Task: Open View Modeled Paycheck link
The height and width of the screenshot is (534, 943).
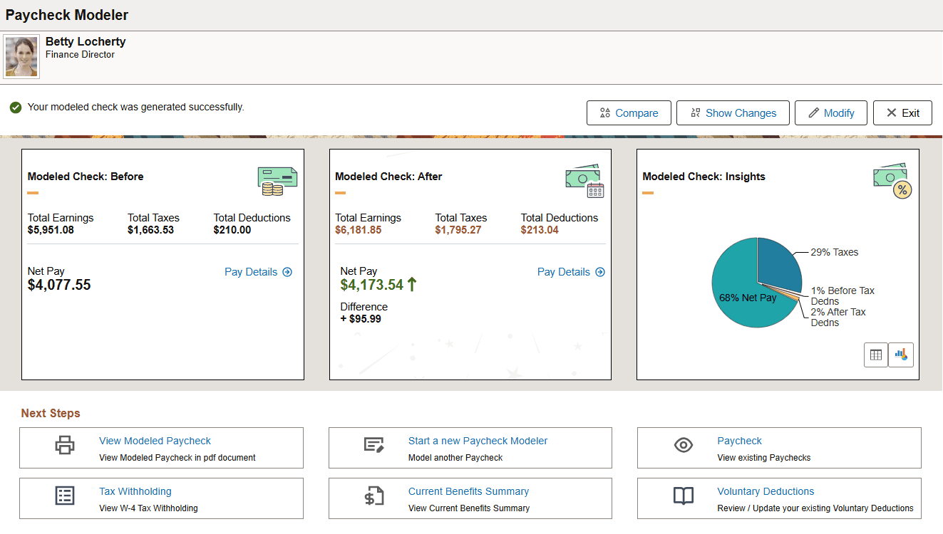Action: click(155, 440)
